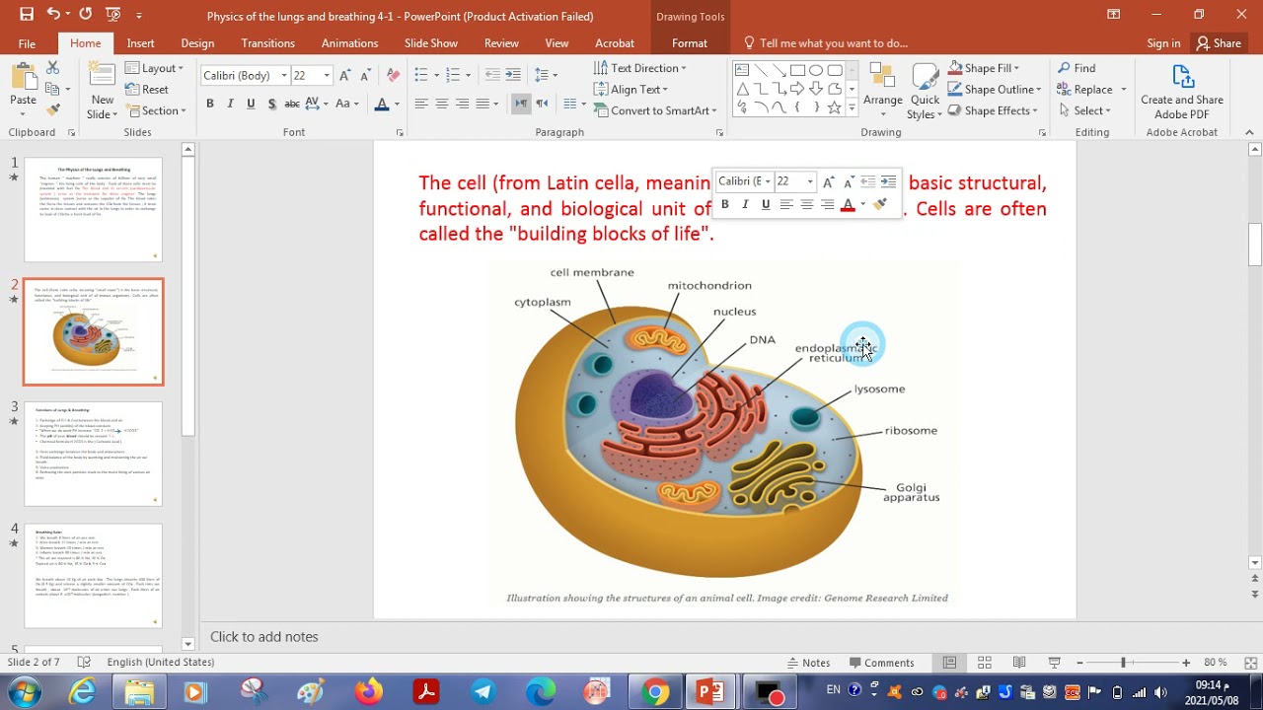The image size is (1263, 710).
Task: Clear all formatting from the text
Action: click(393, 75)
